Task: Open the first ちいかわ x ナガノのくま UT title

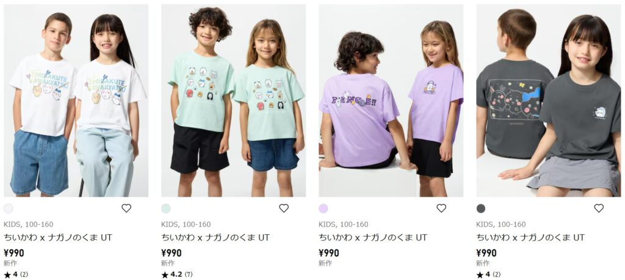Action: [x=58, y=238]
